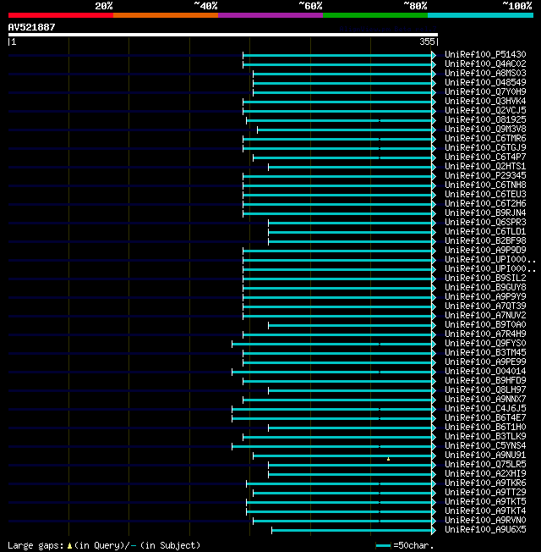Click the cyan alignment bar for UniRef100_P51430

click(x=337, y=56)
